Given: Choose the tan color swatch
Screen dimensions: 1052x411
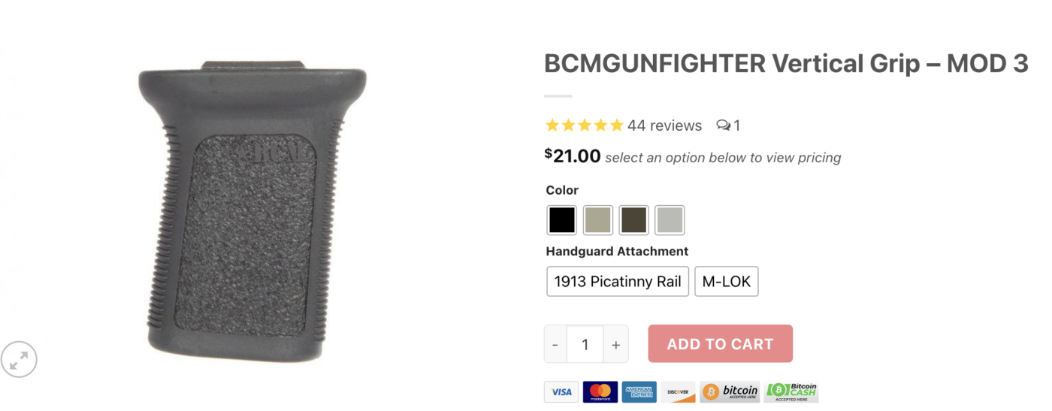Looking at the screenshot, I should click(x=598, y=220).
